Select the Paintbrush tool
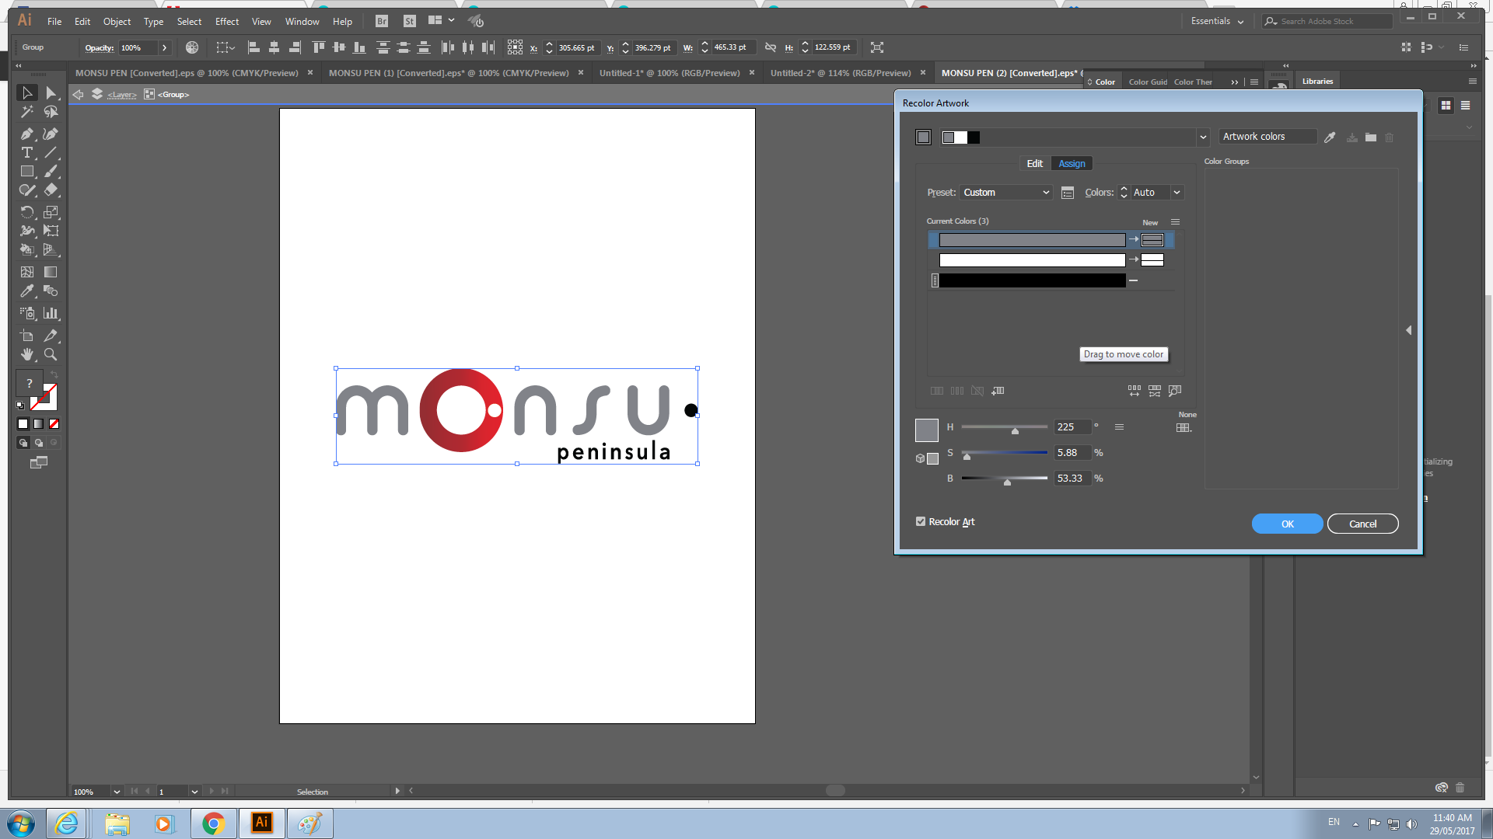1493x839 pixels. (x=51, y=172)
